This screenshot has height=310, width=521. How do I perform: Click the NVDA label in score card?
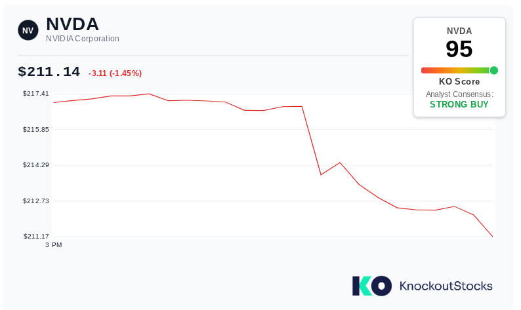click(x=459, y=31)
